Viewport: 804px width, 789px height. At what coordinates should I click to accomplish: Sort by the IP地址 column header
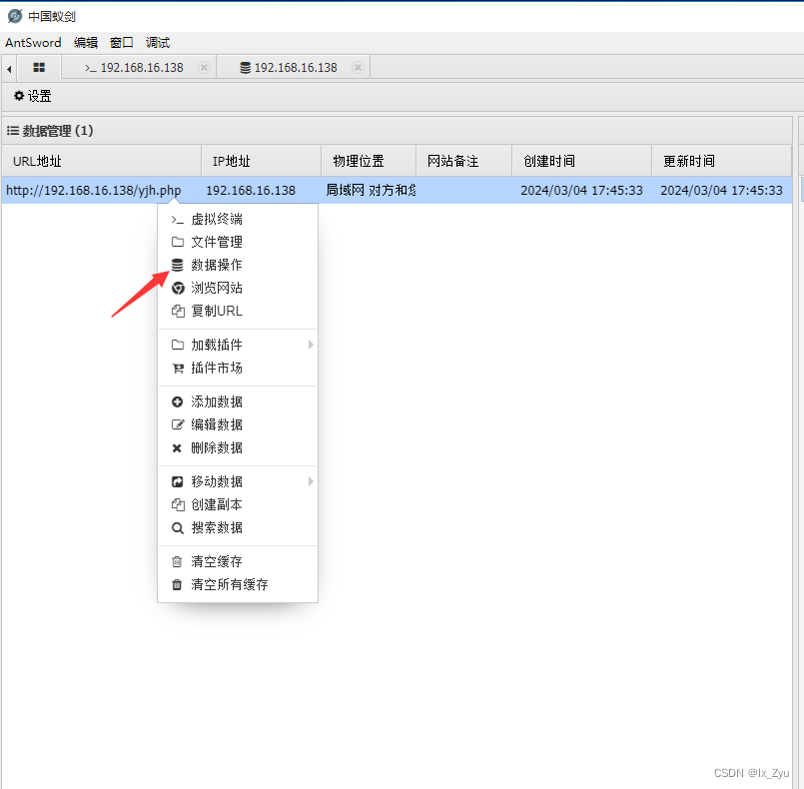point(261,161)
